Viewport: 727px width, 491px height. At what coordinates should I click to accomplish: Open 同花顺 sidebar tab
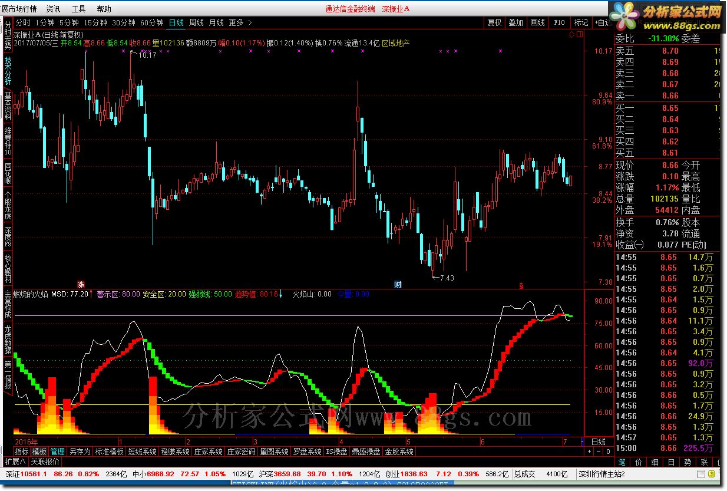(8, 174)
